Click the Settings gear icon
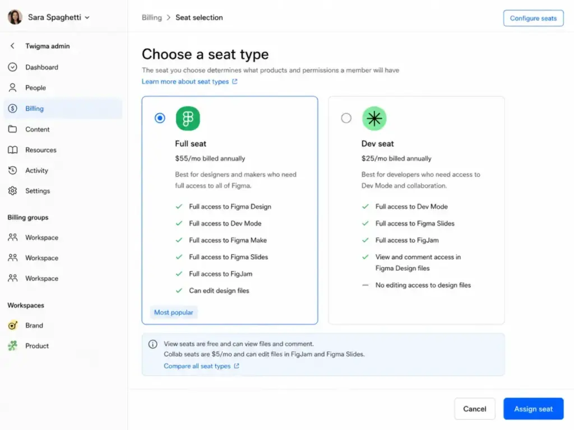This screenshot has width=574, height=430. pos(12,190)
